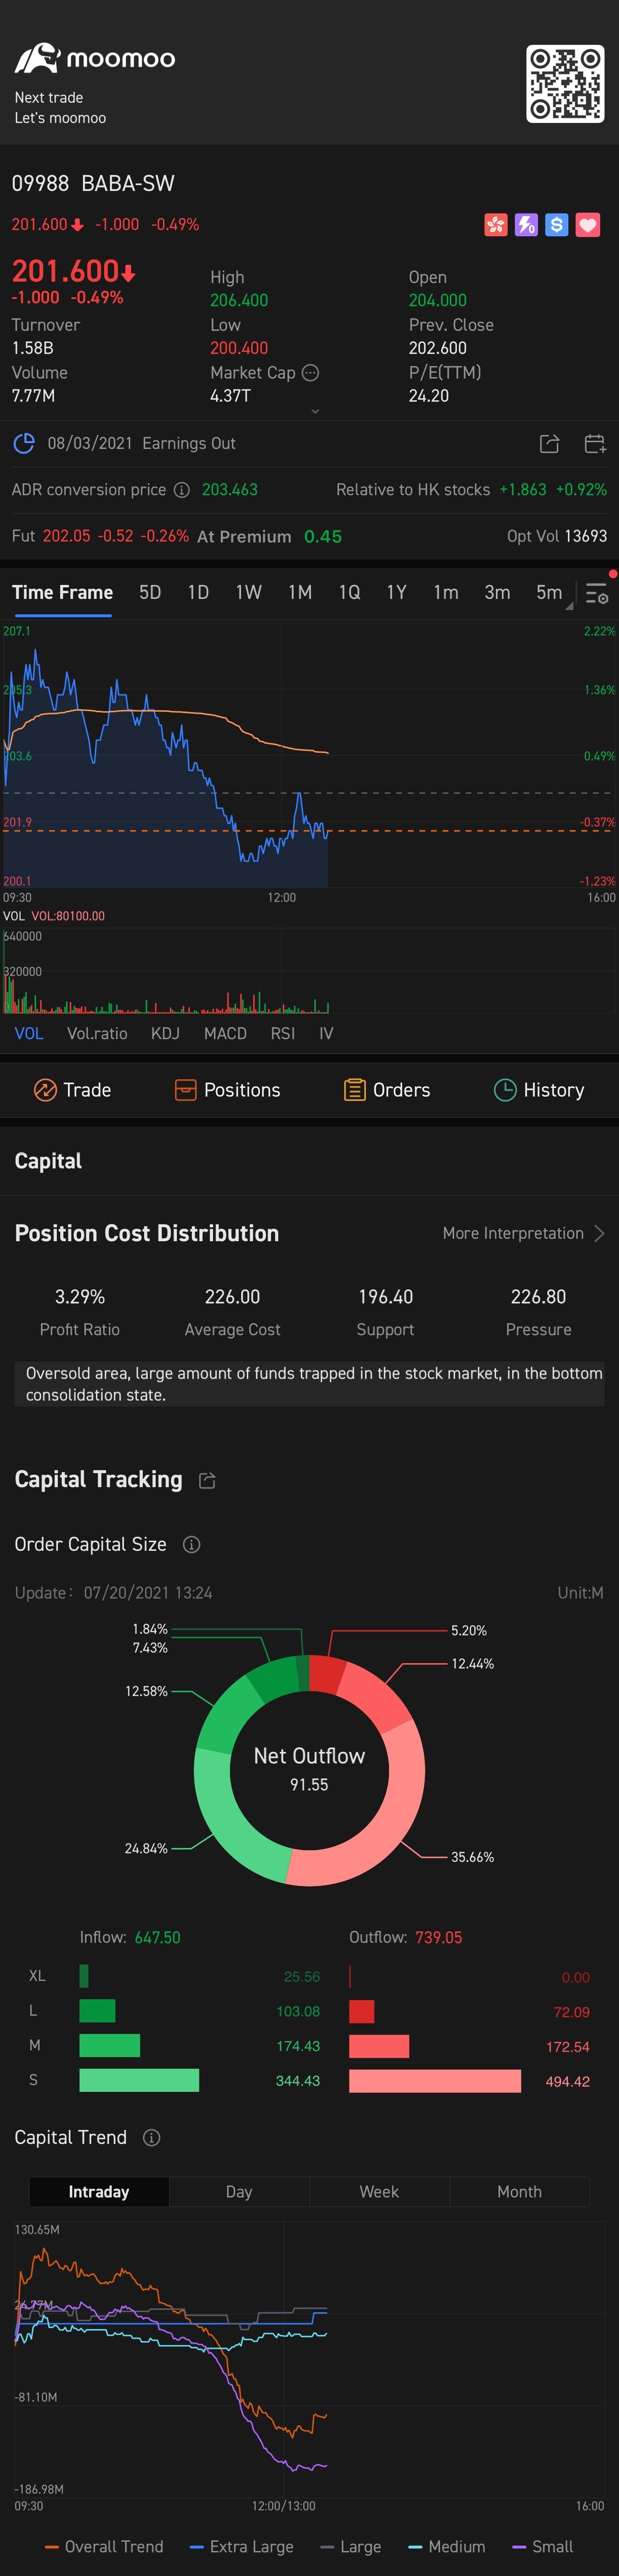Select the VOL indicator

coord(29,1033)
